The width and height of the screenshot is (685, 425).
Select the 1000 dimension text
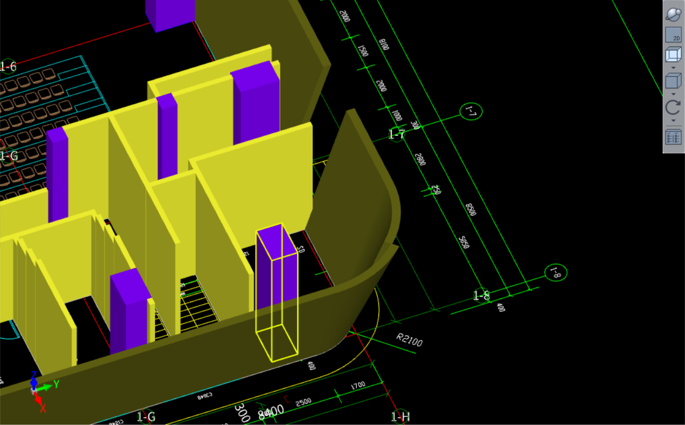tap(397, 115)
